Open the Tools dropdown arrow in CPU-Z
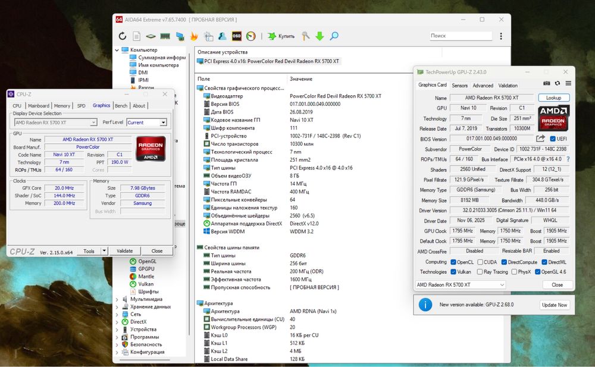This screenshot has height=367, width=595. (x=104, y=251)
